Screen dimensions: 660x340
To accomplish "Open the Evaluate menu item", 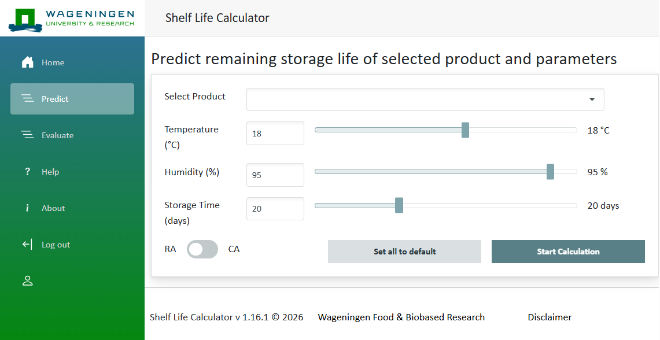I will point(57,135).
